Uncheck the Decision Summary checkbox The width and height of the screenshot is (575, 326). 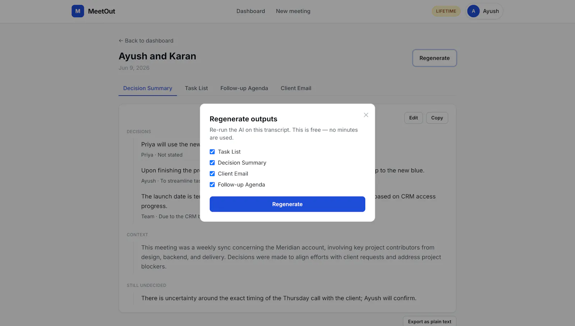212,163
